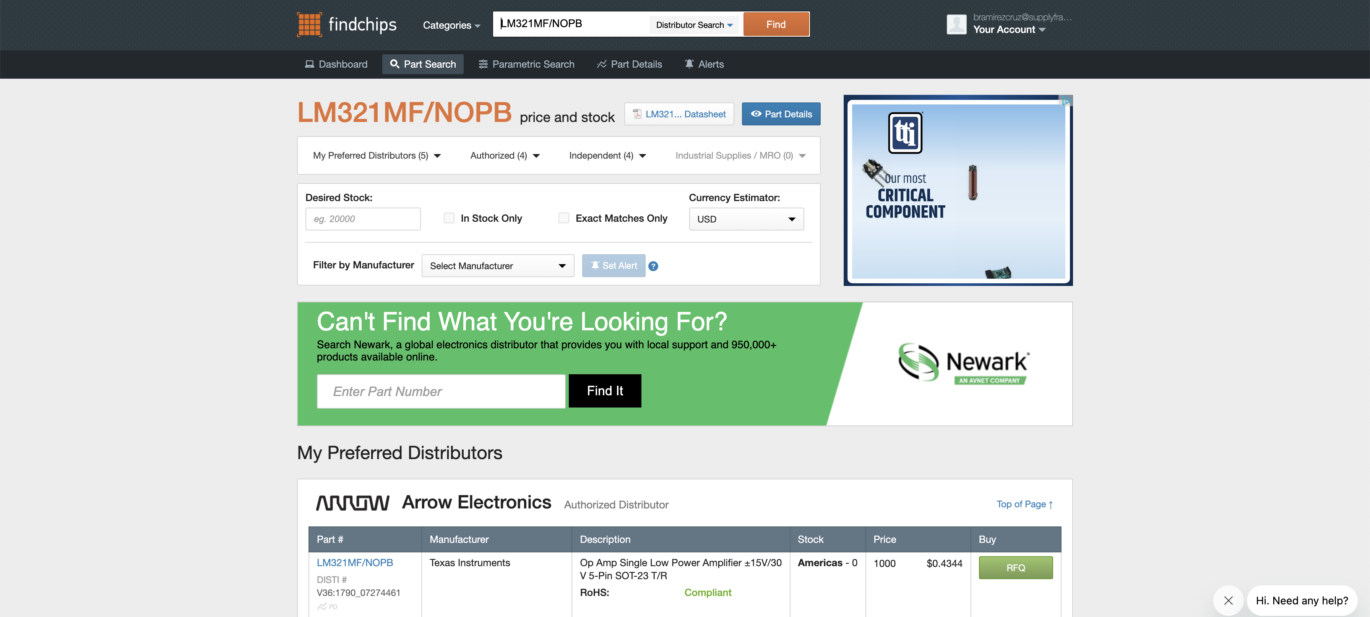Click the ad choices icon on TTI ad
The height and width of the screenshot is (617, 1370).
(x=1066, y=101)
